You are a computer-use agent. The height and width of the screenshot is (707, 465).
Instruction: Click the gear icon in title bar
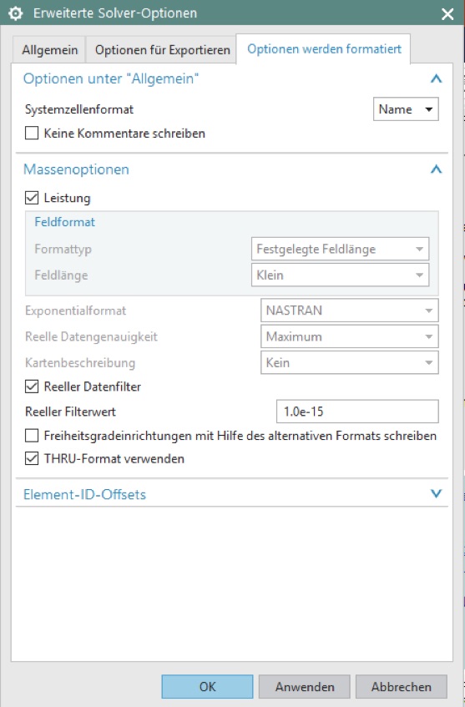point(15,13)
